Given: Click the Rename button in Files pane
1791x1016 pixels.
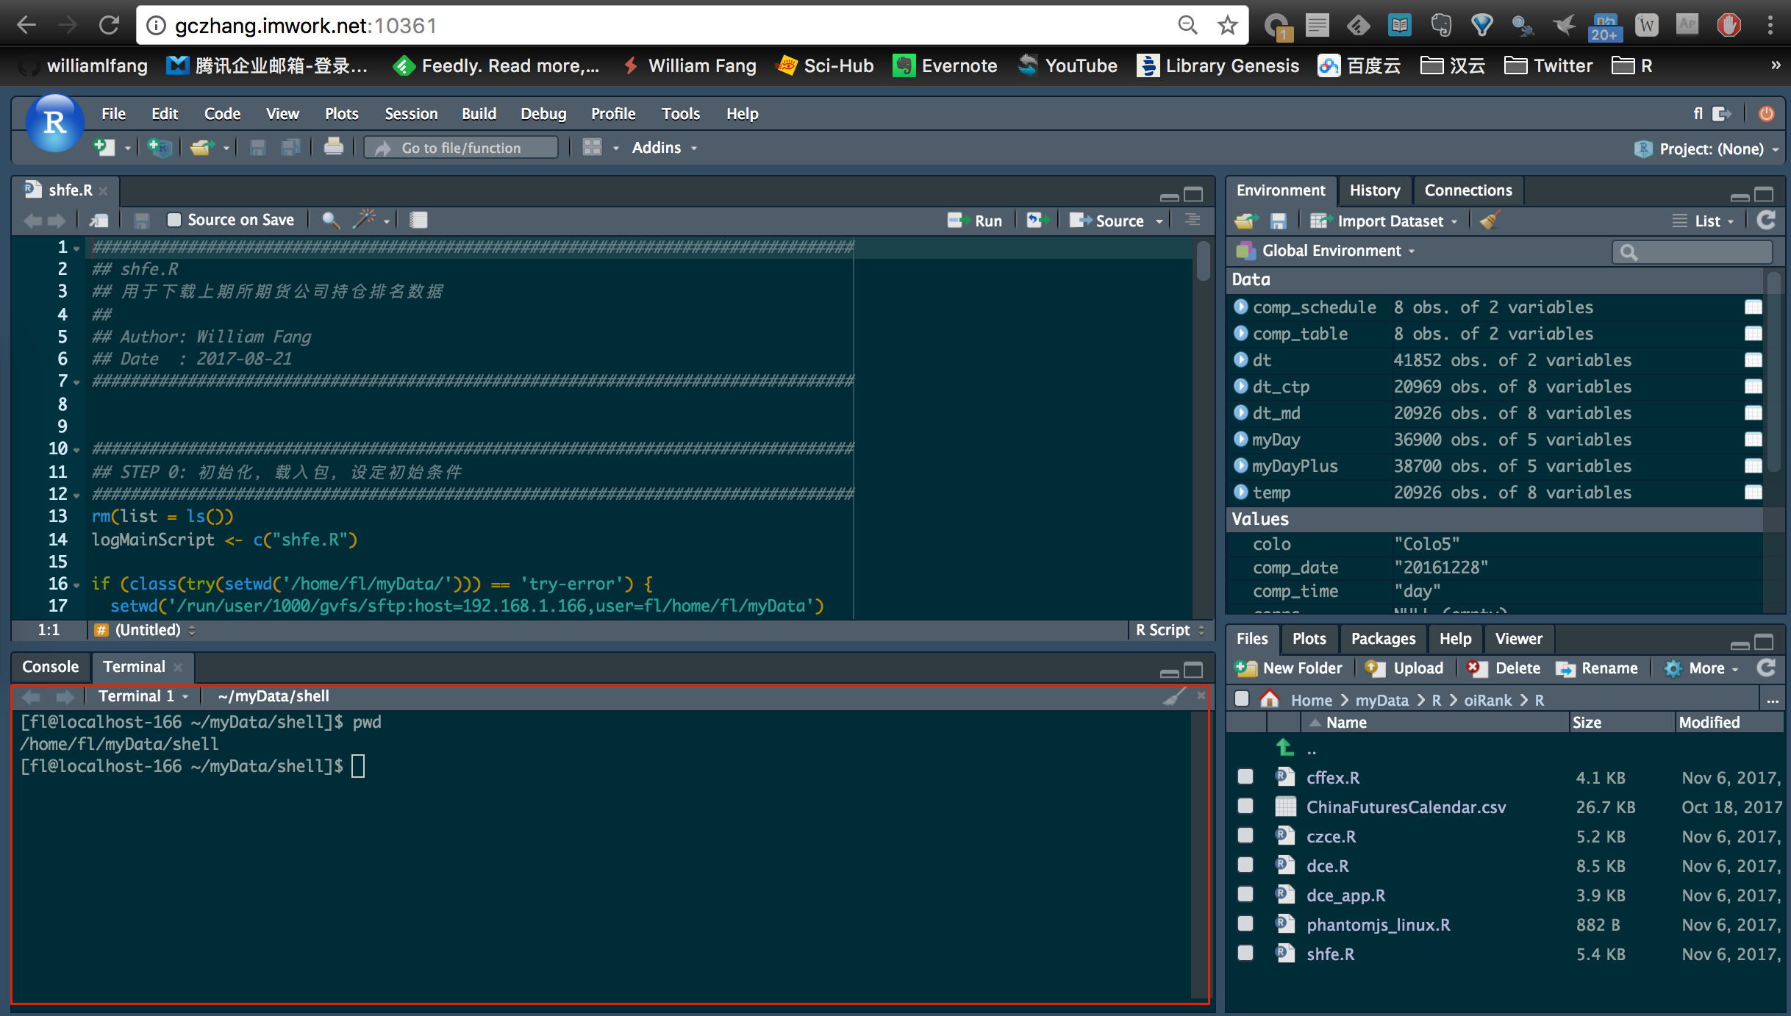Looking at the screenshot, I should 1597,668.
